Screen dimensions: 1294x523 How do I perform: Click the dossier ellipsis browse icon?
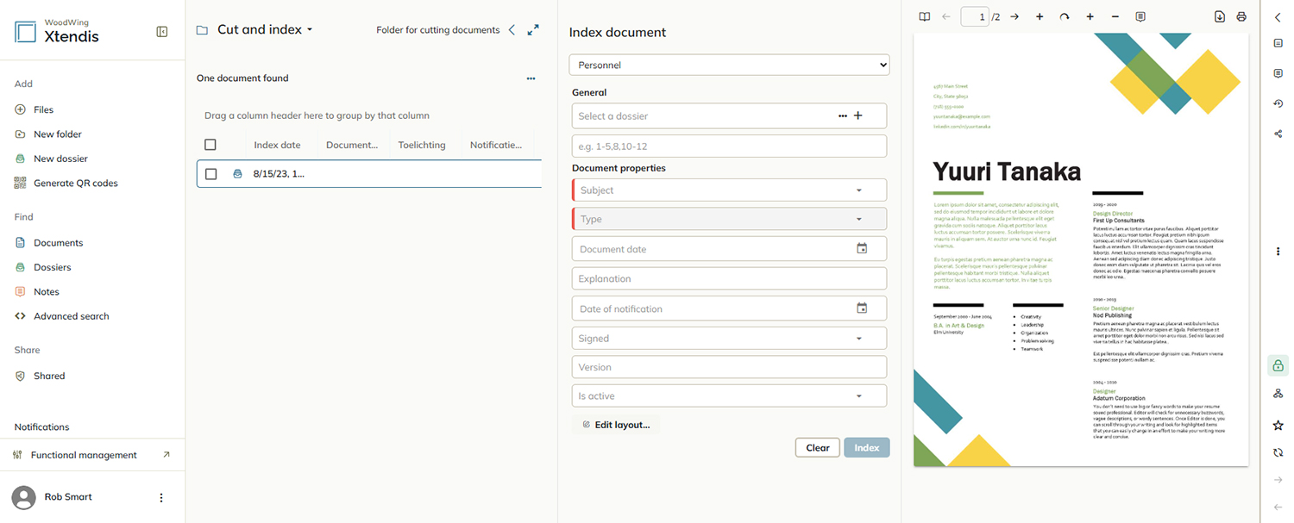click(843, 115)
